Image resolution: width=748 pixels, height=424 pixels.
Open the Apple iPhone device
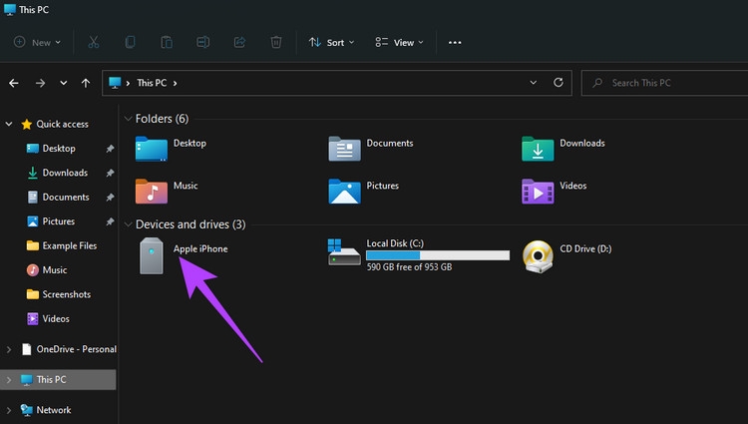click(184, 255)
